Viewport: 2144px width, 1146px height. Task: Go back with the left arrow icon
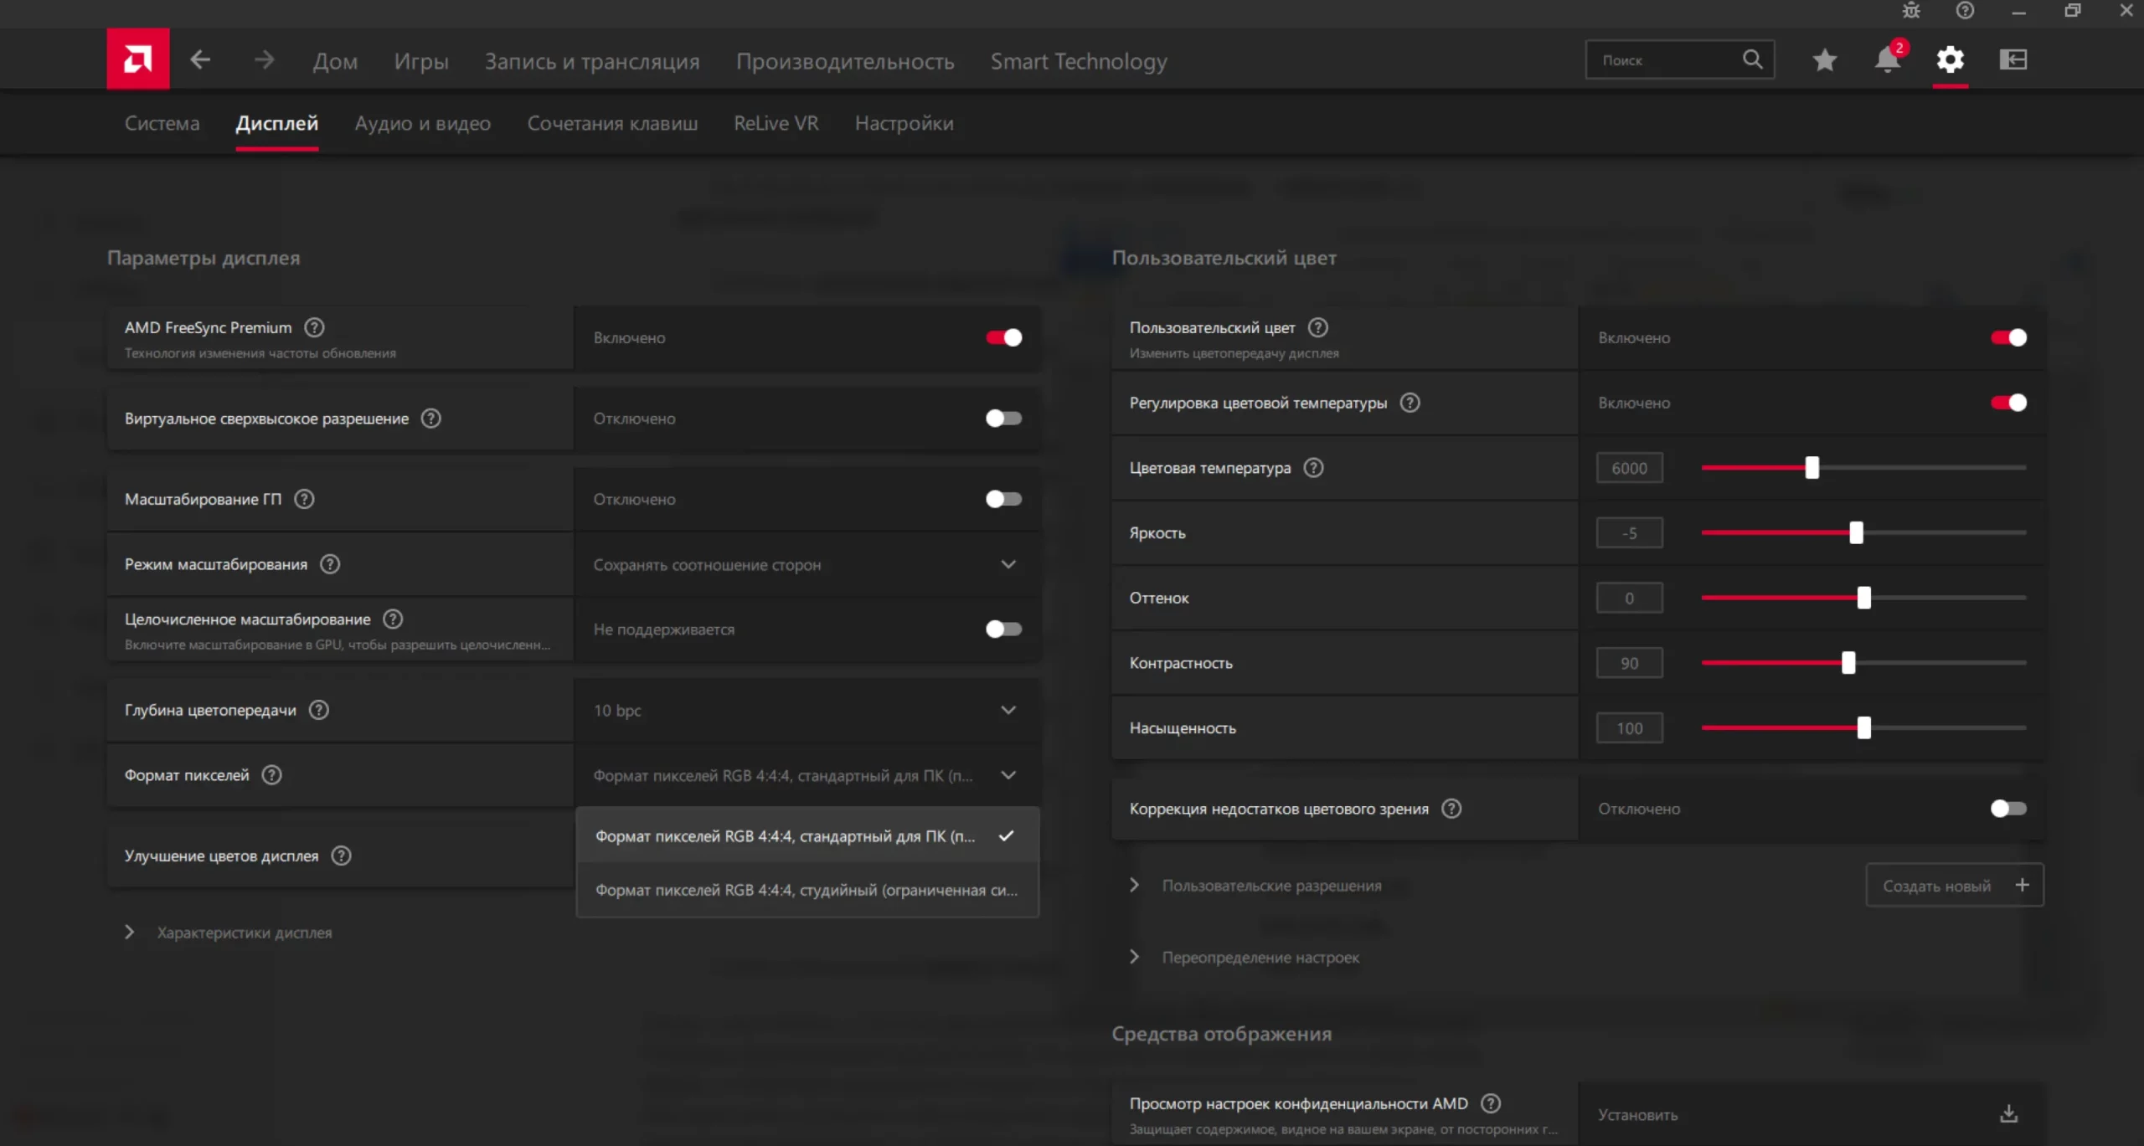point(200,59)
